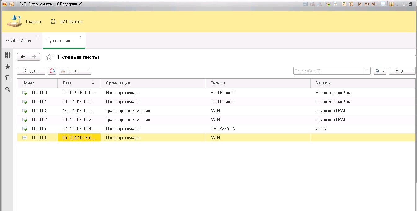Expand the search options magnifier dropdown
The width and height of the screenshot is (417, 211).
point(380,71)
